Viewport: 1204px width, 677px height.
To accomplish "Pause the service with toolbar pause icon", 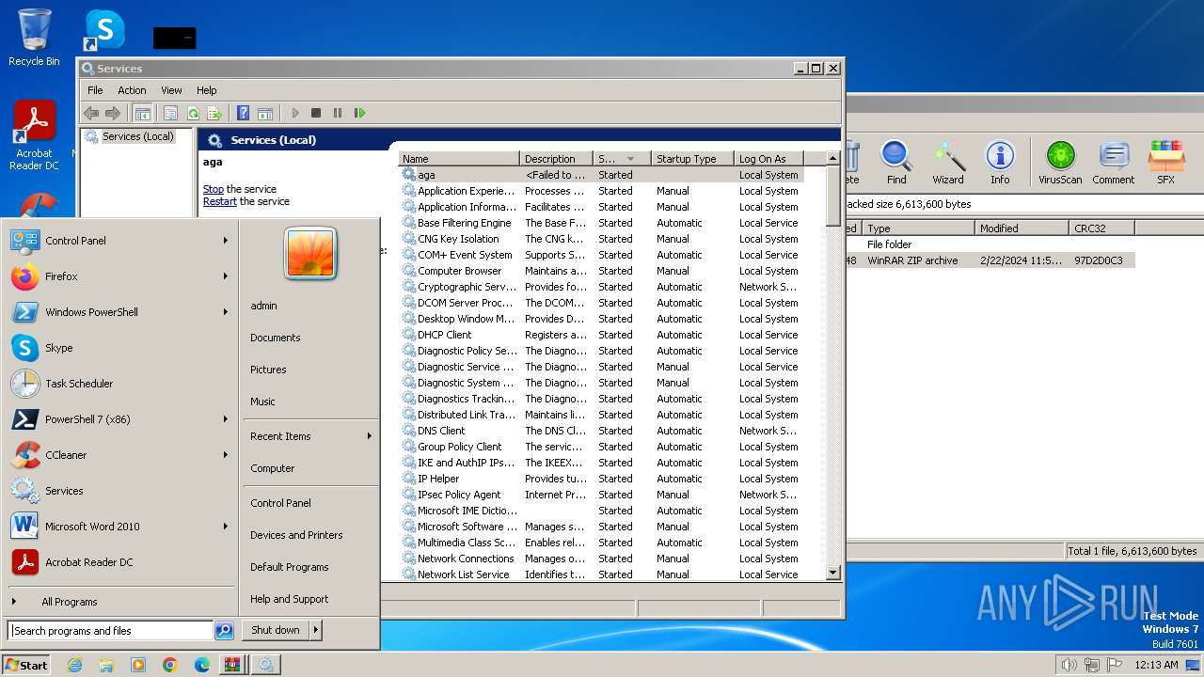I will [x=338, y=113].
